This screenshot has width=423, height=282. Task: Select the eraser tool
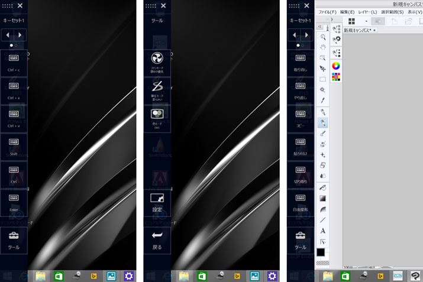pos(322,165)
